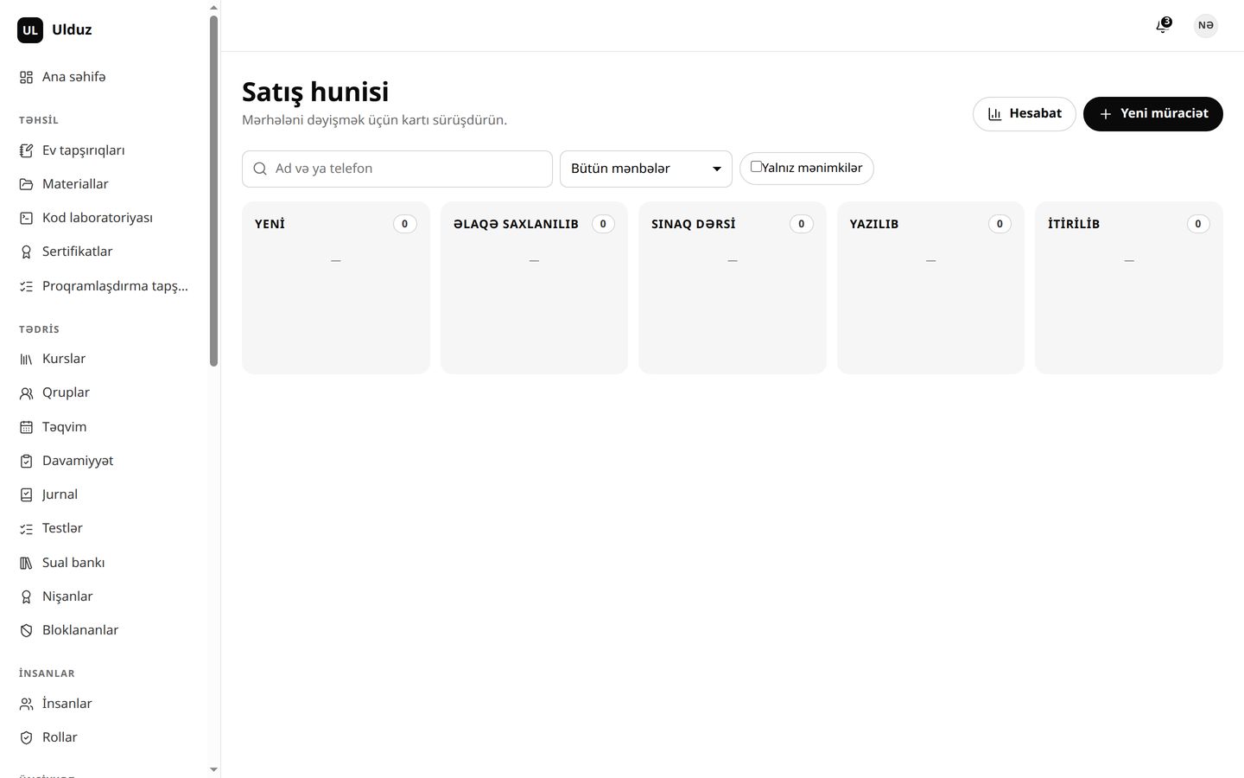The height and width of the screenshot is (778, 1244).
Task: Click the Kurslar library icon
Action: [26, 359]
